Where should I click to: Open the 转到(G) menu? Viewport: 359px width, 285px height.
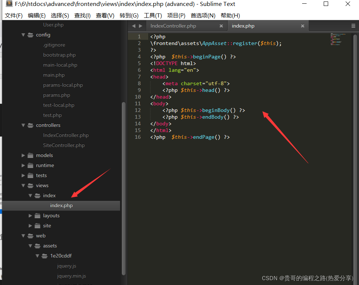click(x=129, y=16)
